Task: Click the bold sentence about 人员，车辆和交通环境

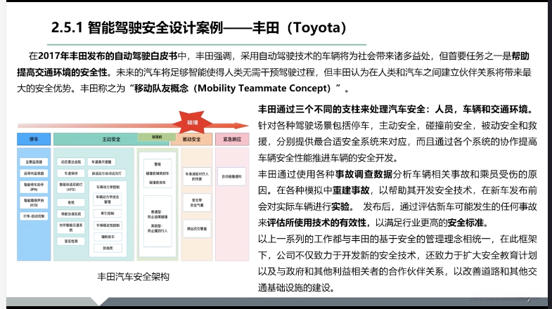Action: tap(395, 110)
